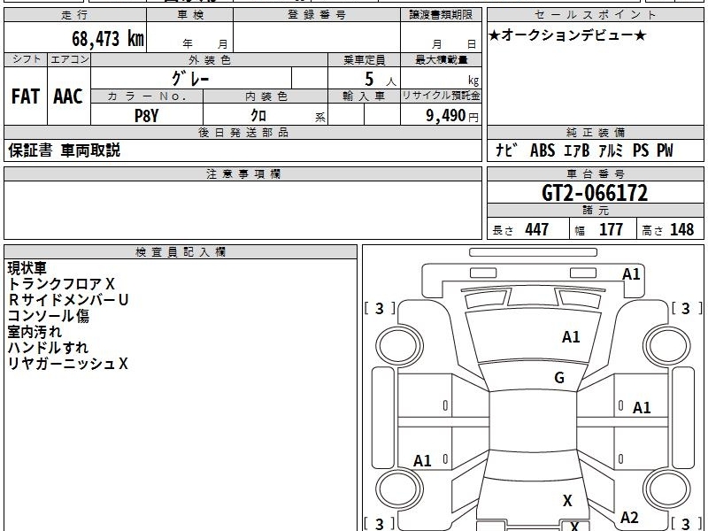Select the mileage value 68,473 km
This screenshot has width=708, height=531.
point(108,38)
